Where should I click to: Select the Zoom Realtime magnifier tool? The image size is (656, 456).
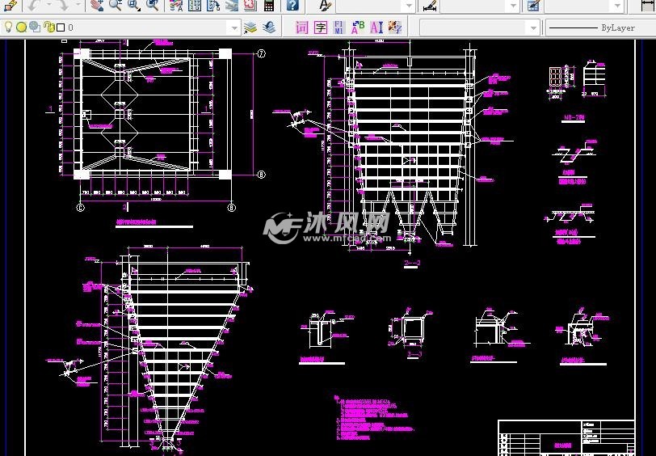click(116, 6)
